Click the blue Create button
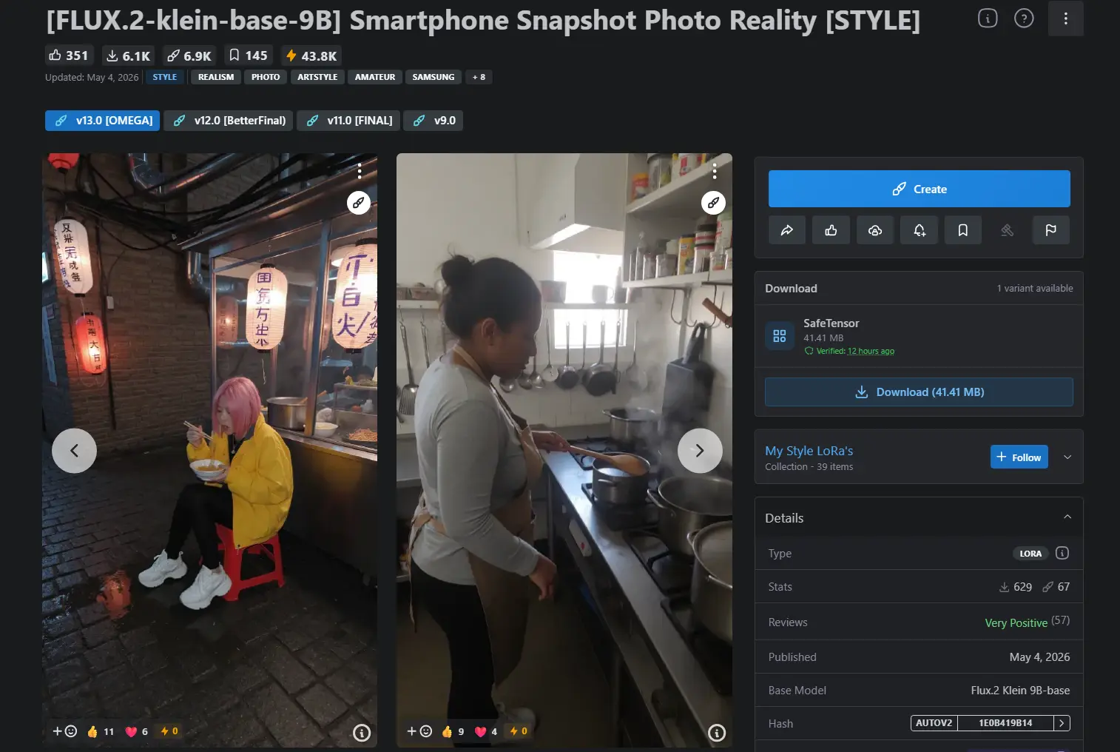 (920, 189)
